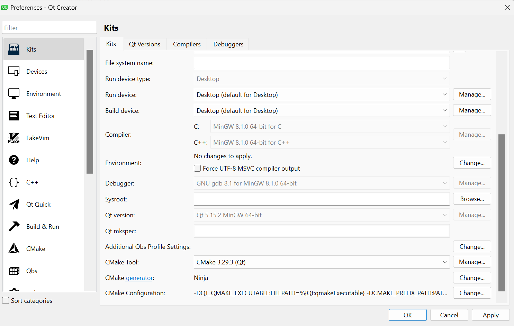This screenshot has height=326, width=514.
Task: Click the Filter search field
Action: tap(49, 28)
